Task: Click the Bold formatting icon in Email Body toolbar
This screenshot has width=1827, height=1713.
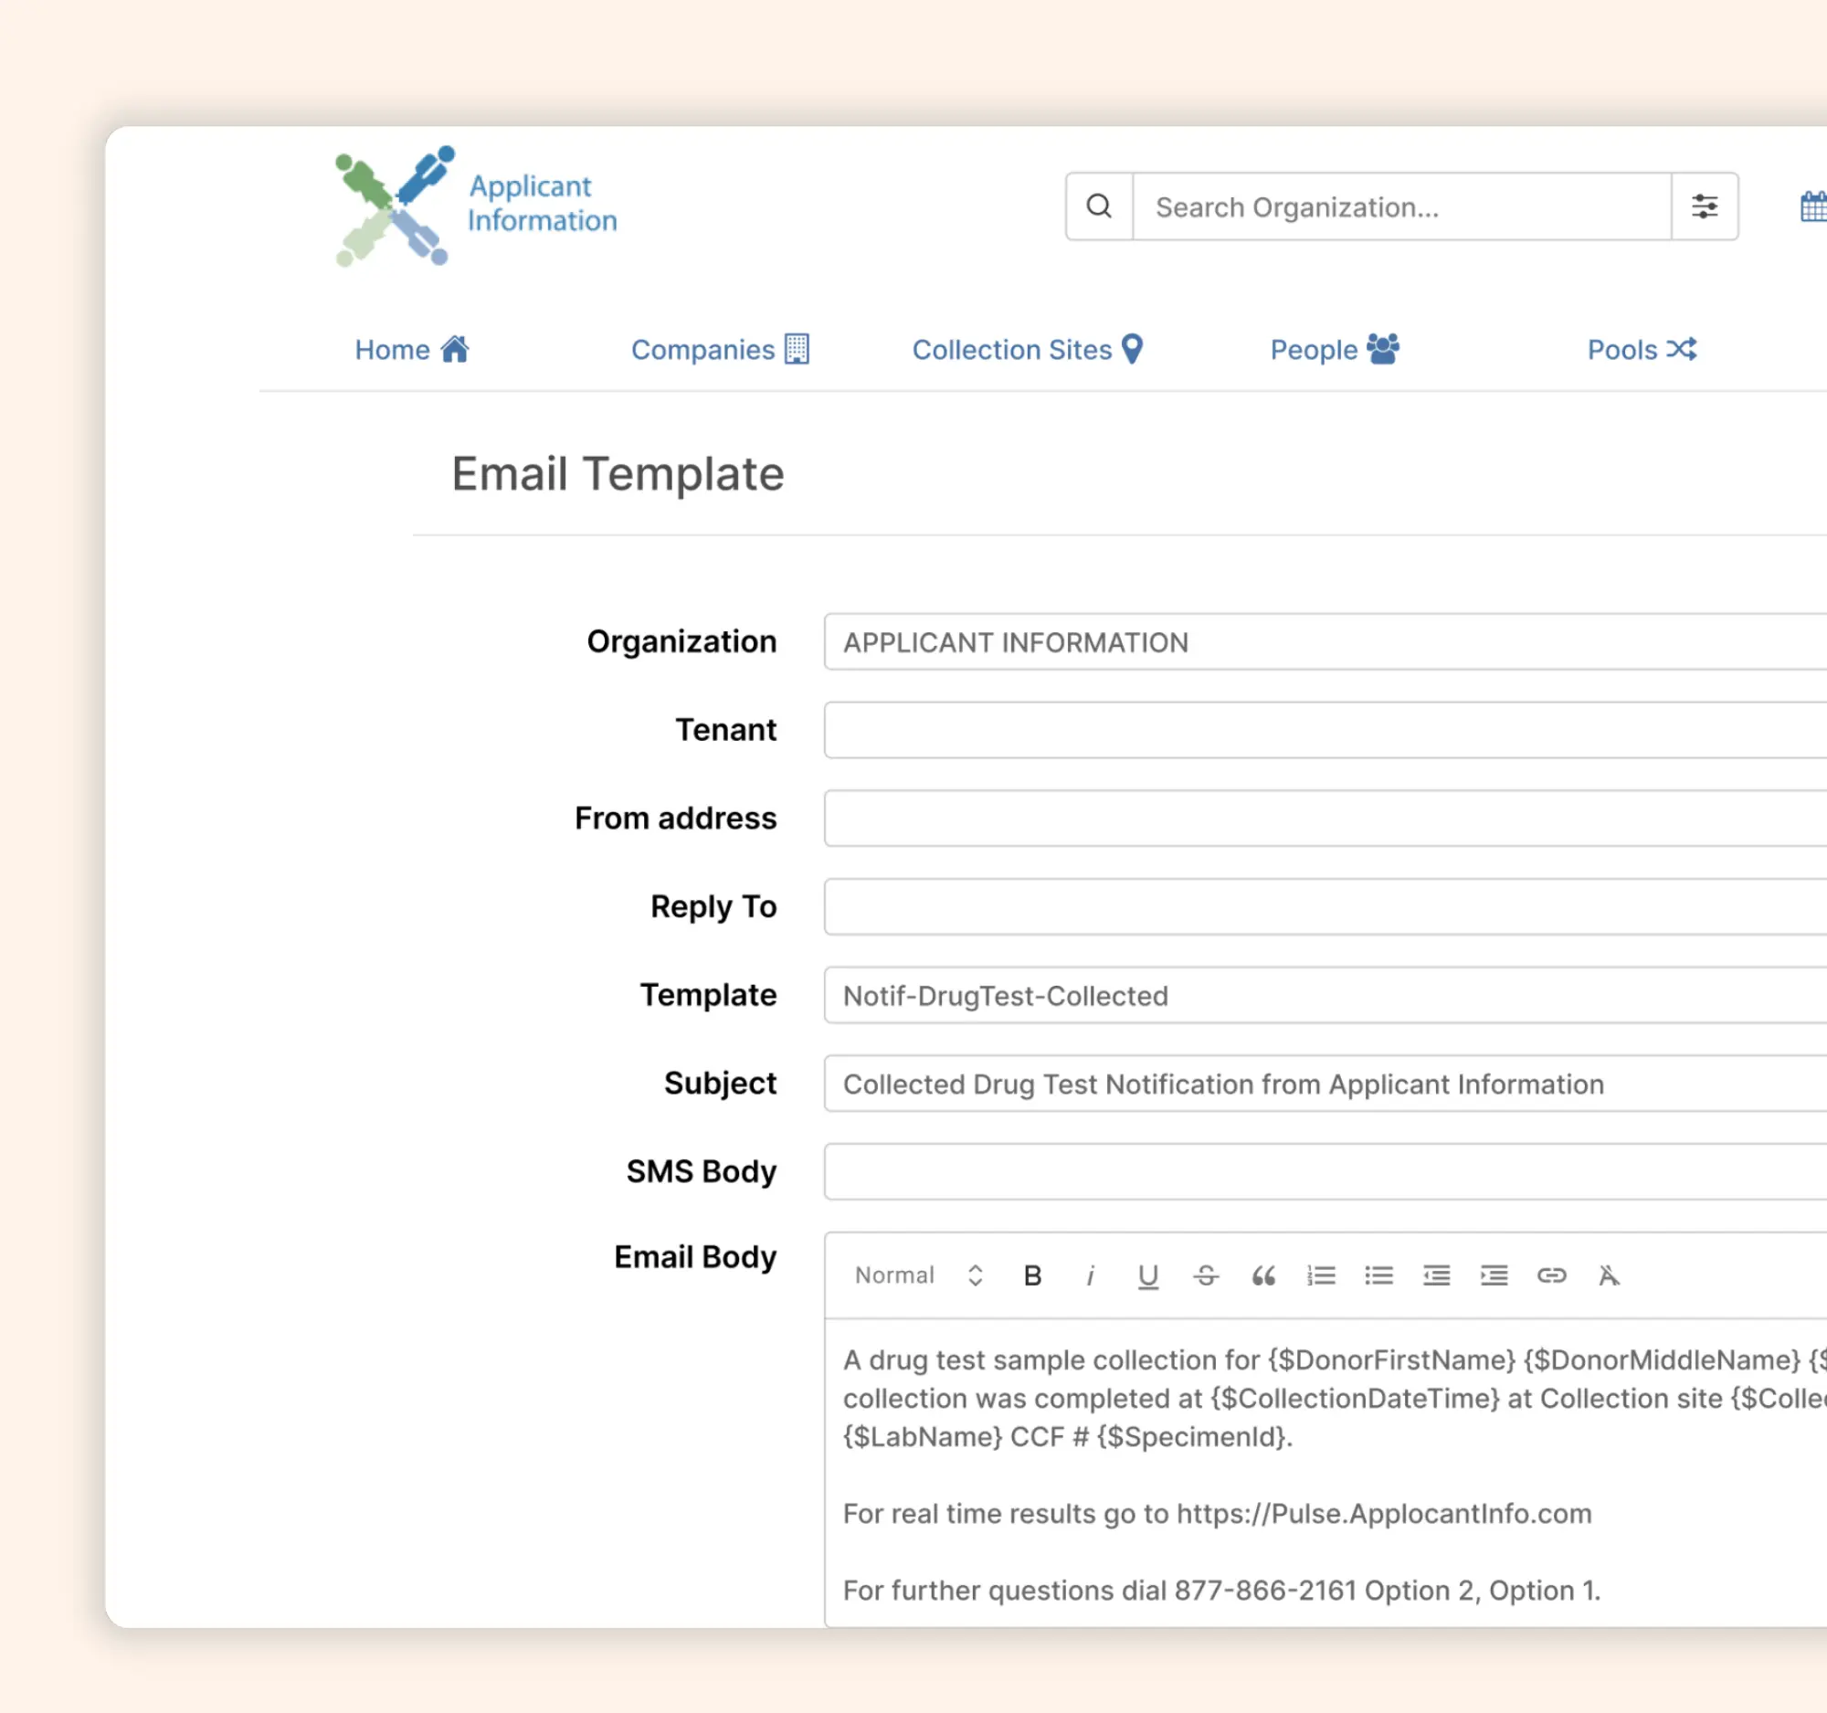Action: click(x=1033, y=1274)
